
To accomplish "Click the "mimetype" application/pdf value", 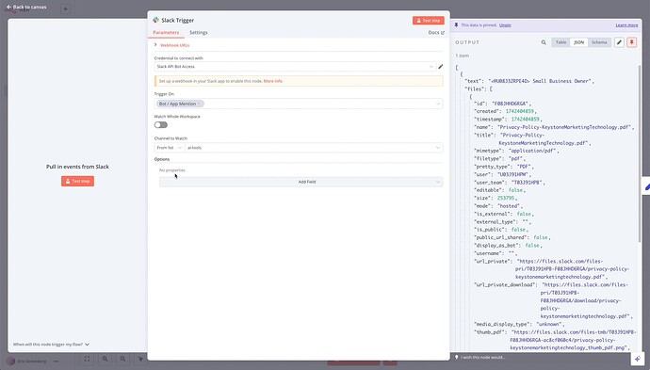I will pos(532,151).
